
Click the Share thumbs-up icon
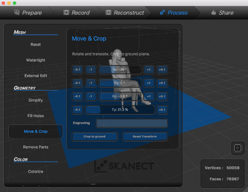click(x=213, y=12)
